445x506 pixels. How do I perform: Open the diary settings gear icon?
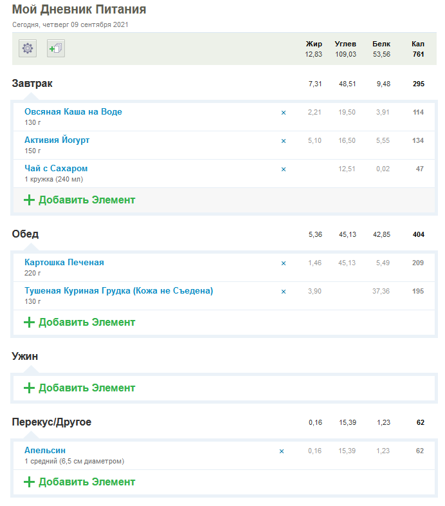click(28, 48)
